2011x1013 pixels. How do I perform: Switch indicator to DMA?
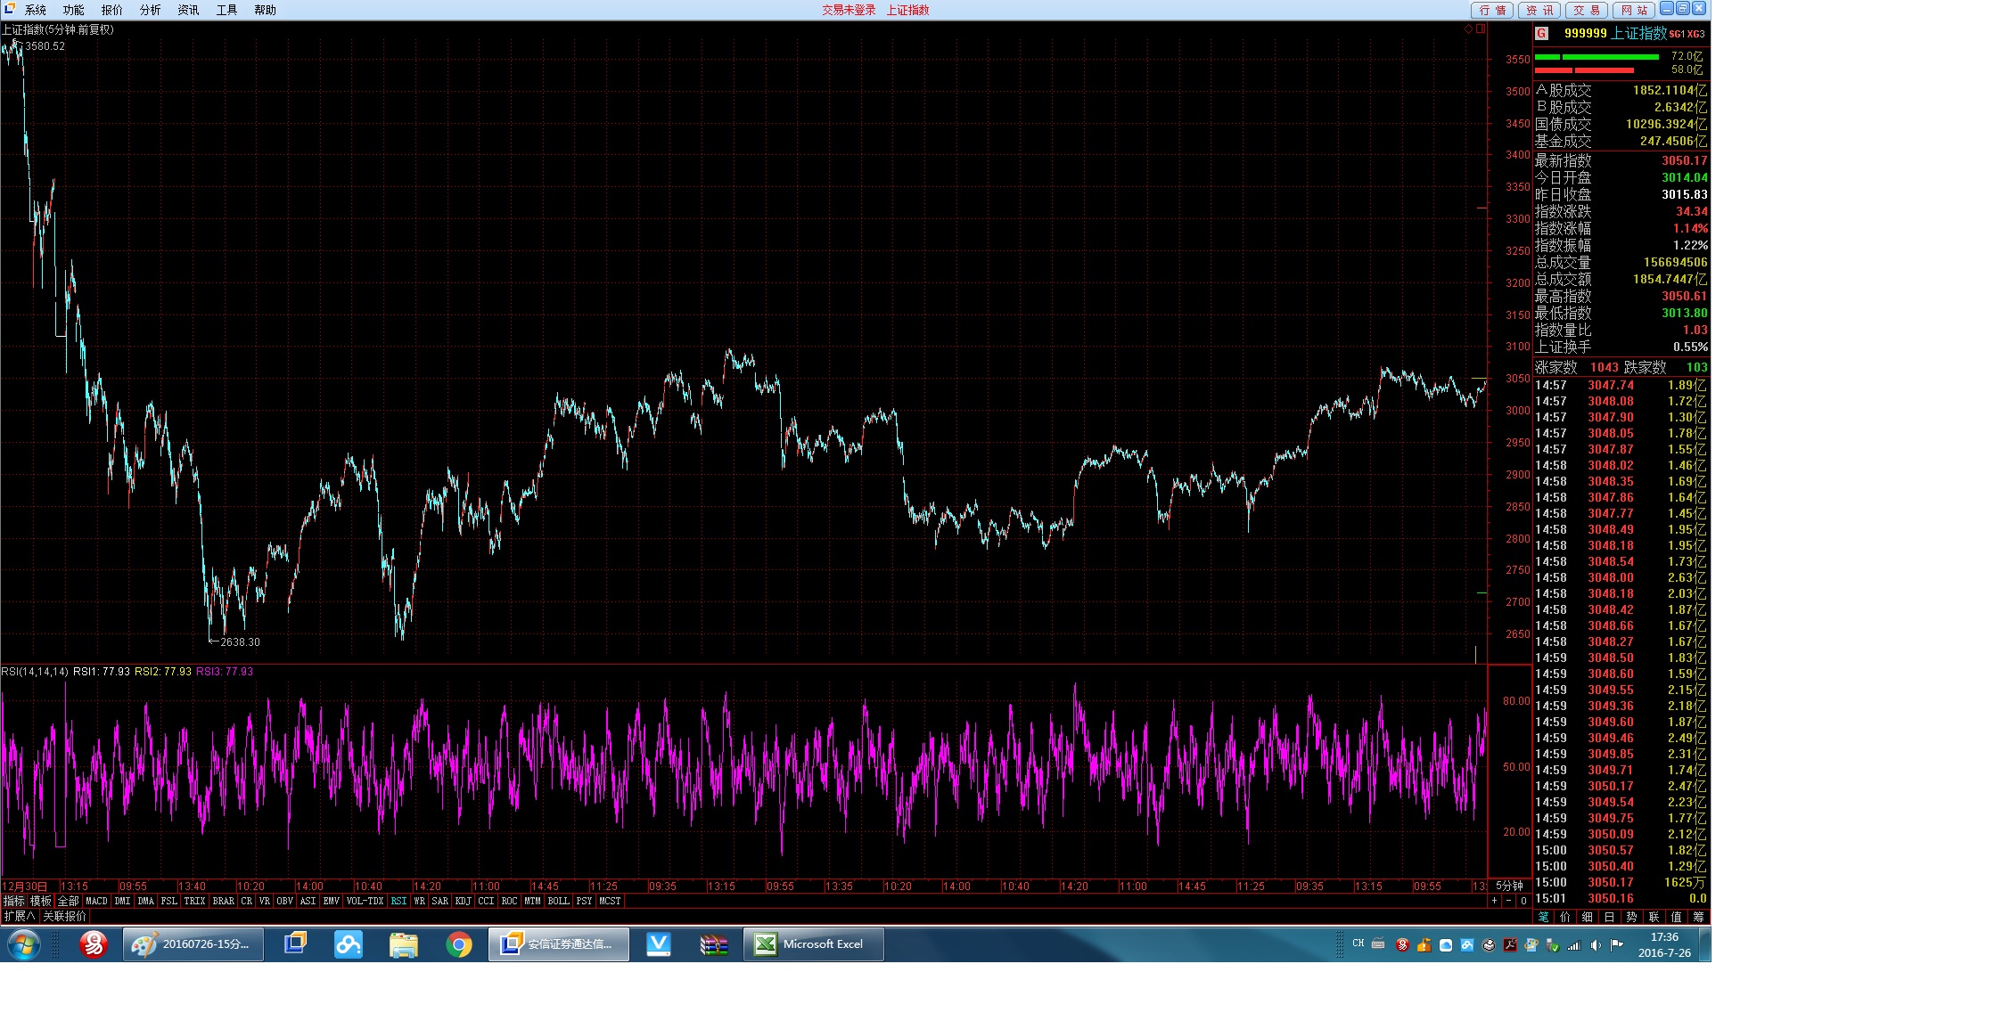coord(146,901)
